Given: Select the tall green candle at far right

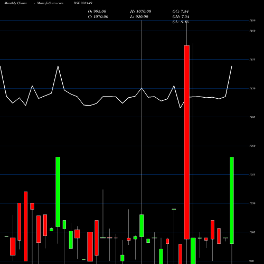Looking at the screenshot, I should point(232,201).
